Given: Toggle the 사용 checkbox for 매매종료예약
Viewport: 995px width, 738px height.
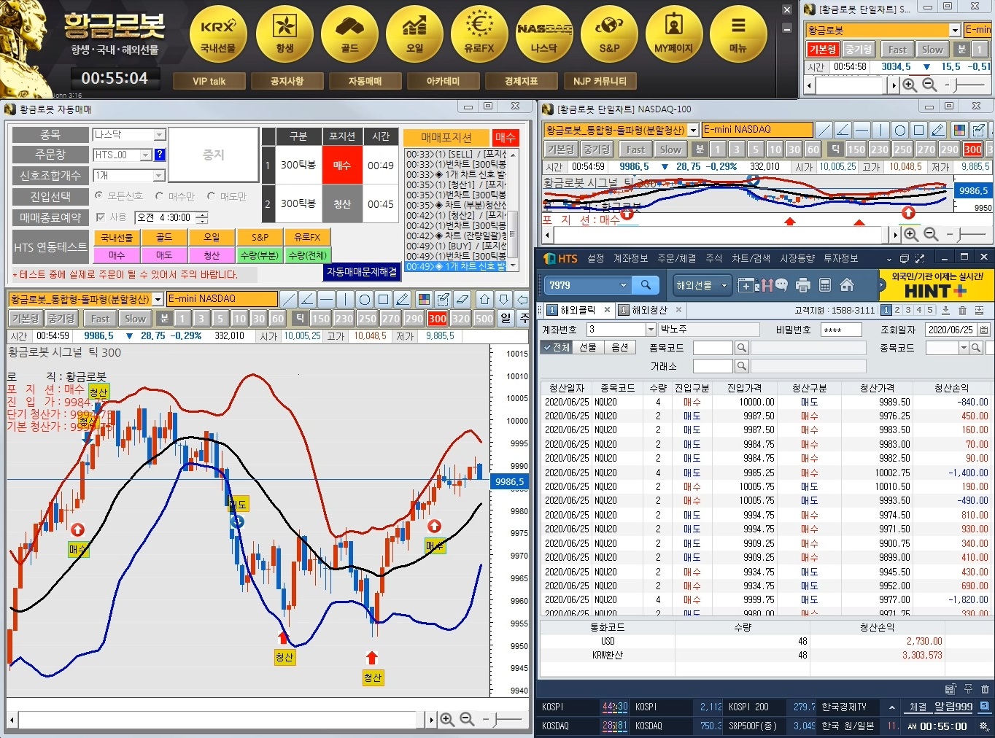Looking at the screenshot, I should tap(101, 217).
